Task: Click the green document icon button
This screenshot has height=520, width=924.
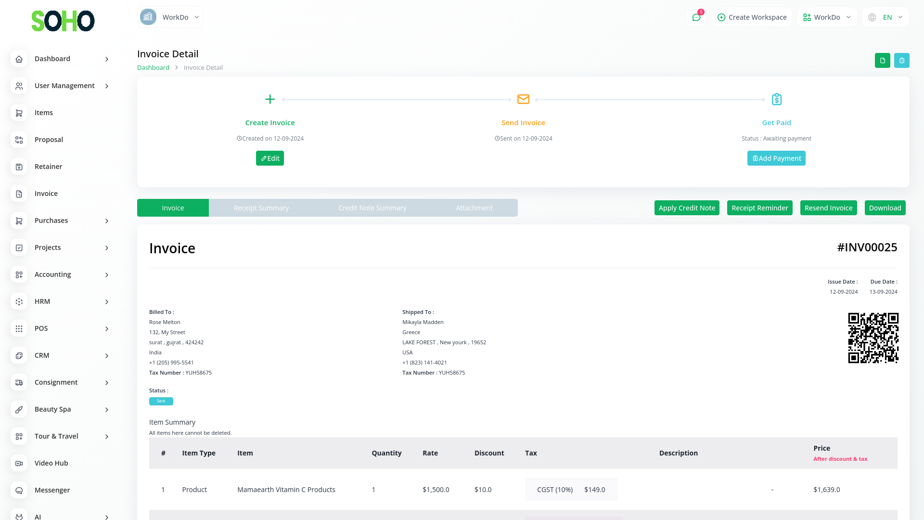Action: (x=882, y=61)
